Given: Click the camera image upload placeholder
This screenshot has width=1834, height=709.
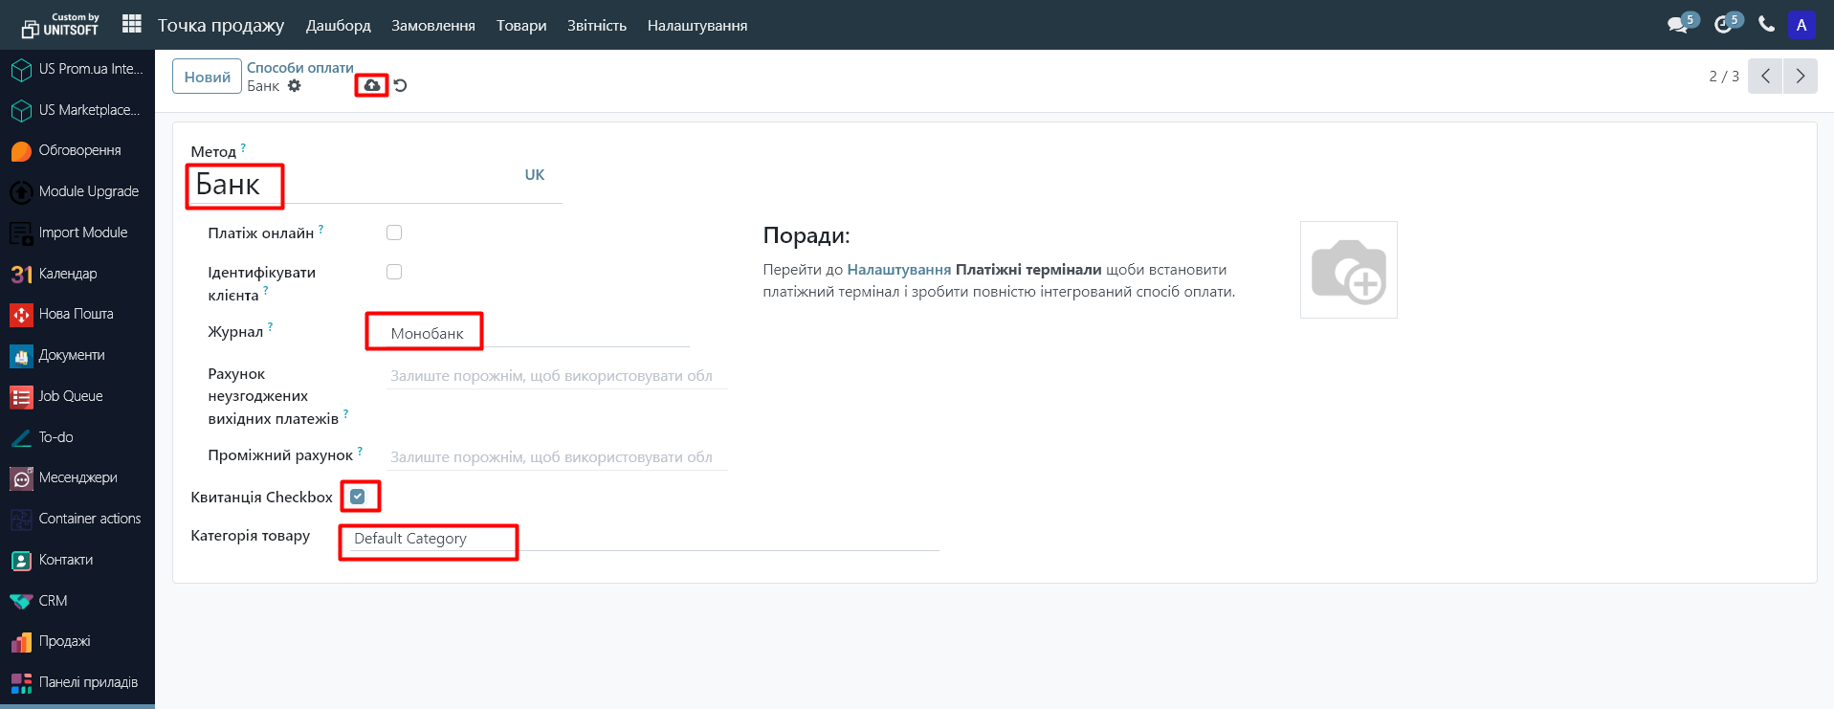Looking at the screenshot, I should click(1348, 270).
